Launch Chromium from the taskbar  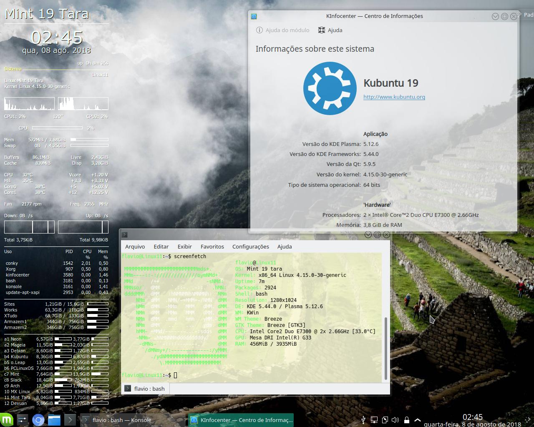click(38, 420)
